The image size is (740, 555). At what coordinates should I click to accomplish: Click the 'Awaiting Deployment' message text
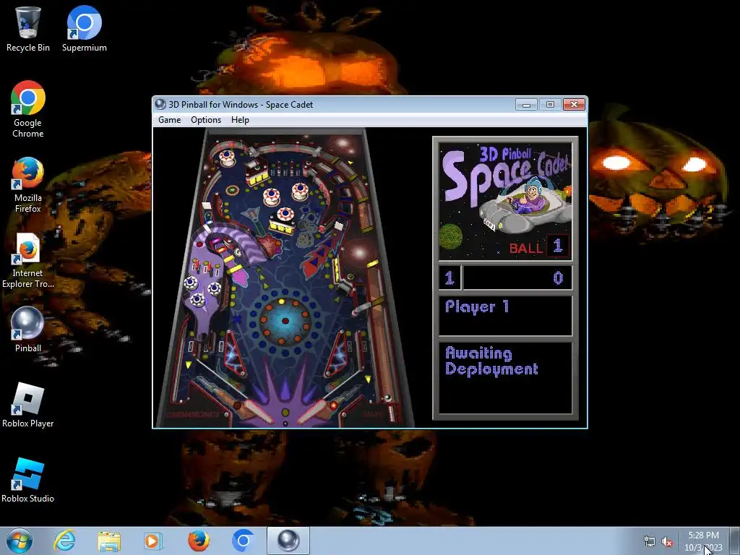[491, 361]
